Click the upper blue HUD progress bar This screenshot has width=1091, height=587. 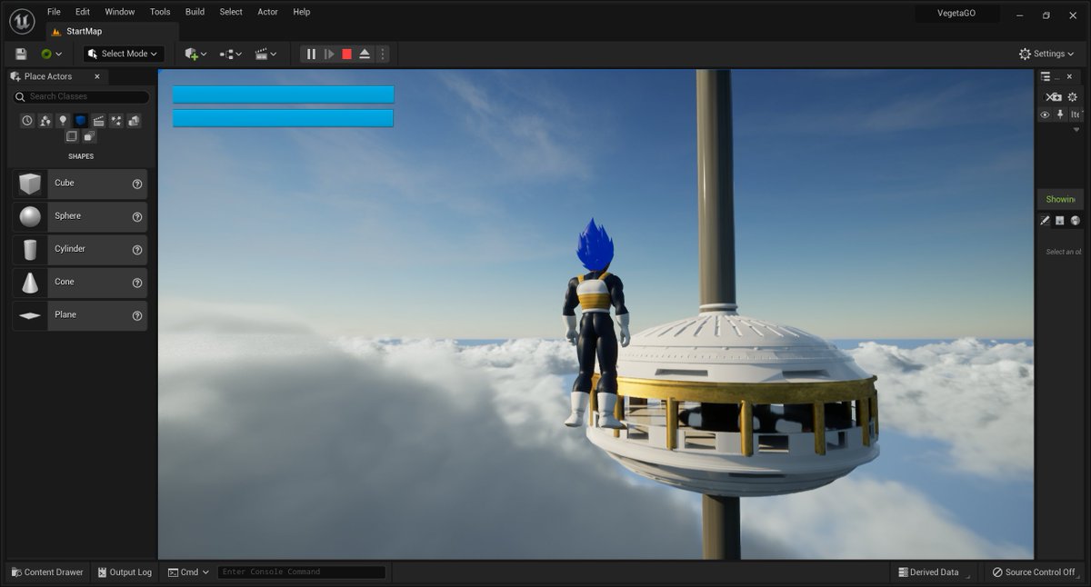[x=283, y=95]
